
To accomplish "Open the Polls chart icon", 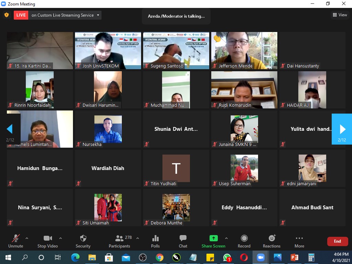I will (x=155, y=238).
